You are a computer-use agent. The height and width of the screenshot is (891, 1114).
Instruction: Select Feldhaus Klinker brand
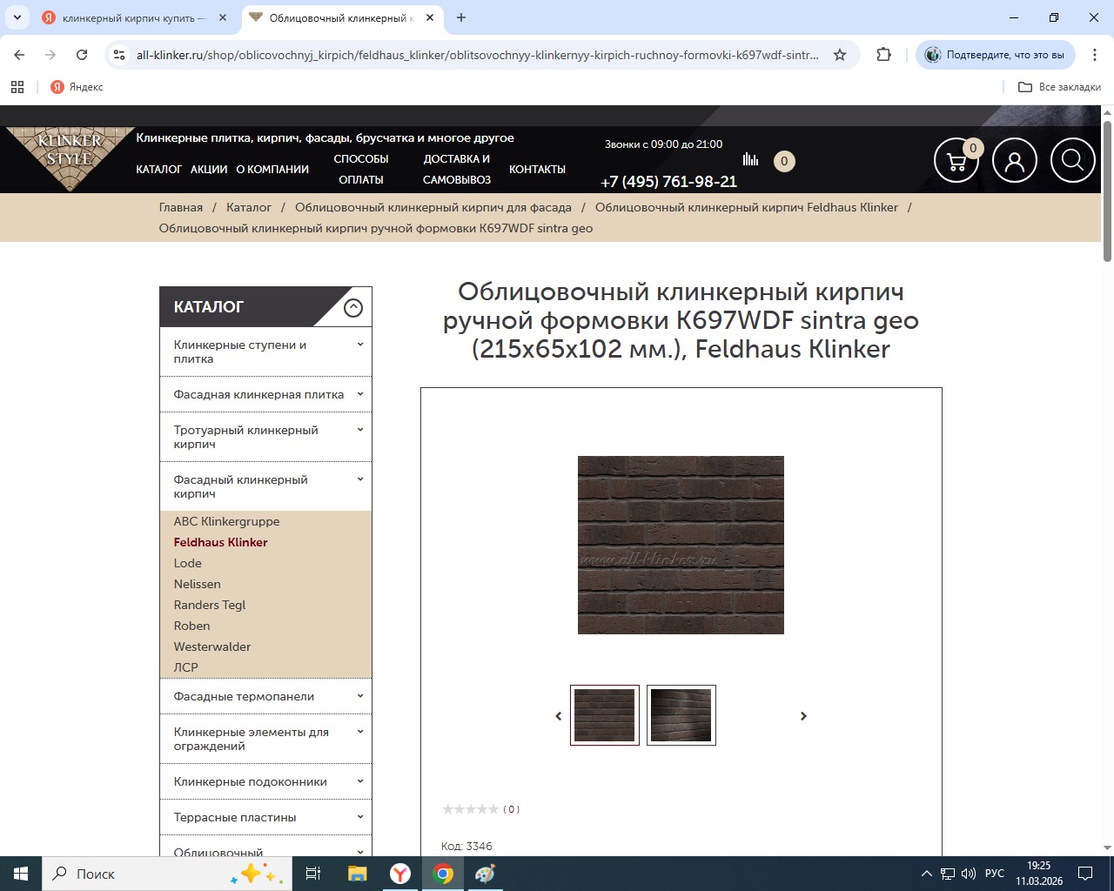coord(221,542)
